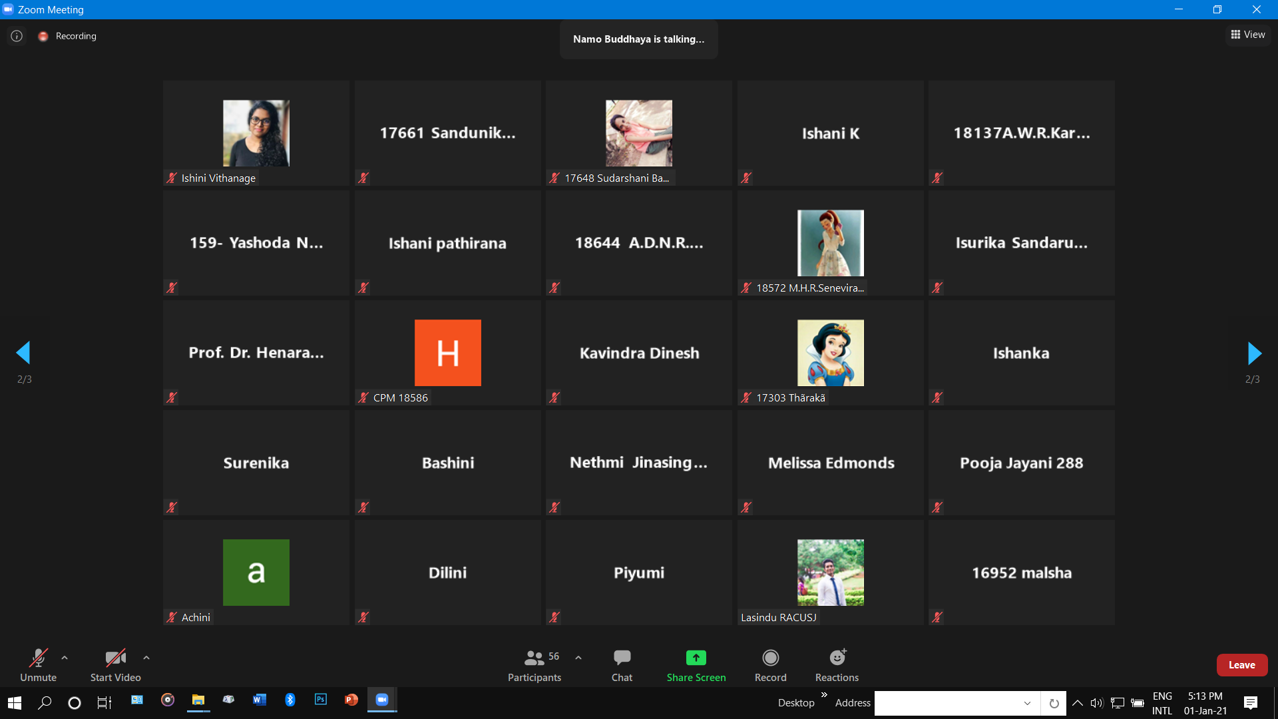Click the Recording indicator
This screenshot has height=719, width=1278.
tap(67, 36)
